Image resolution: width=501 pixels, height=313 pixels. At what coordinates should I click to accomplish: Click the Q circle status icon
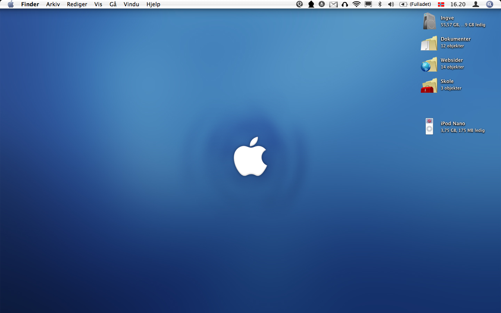(299, 4)
